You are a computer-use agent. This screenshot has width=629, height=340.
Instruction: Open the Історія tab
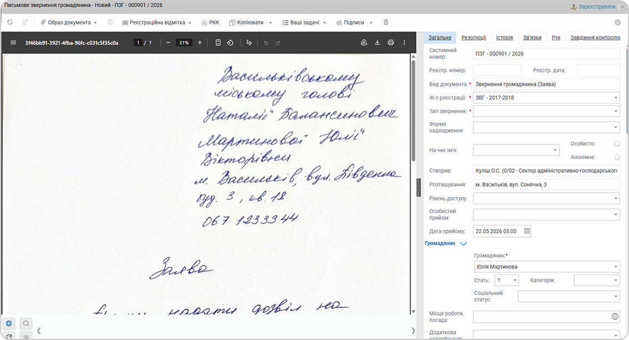point(504,38)
